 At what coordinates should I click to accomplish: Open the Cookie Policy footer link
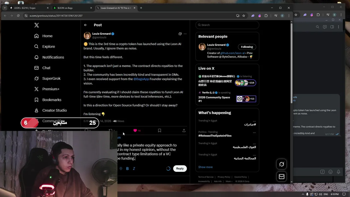[x=241, y=177]
